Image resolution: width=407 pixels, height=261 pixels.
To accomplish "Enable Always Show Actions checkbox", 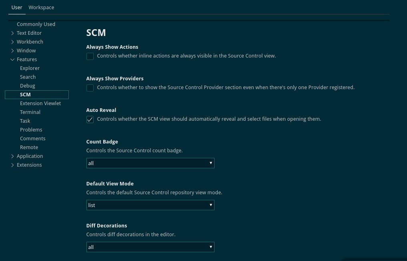I will tap(90, 56).
